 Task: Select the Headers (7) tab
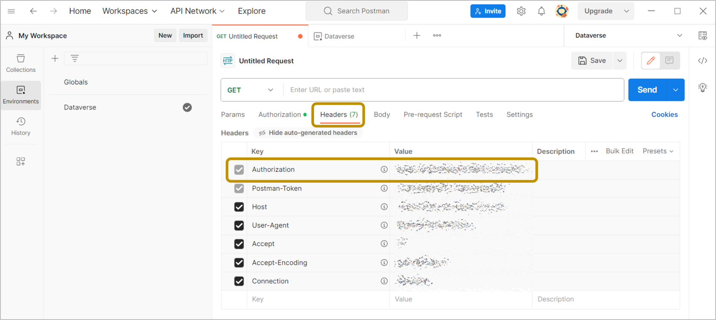click(339, 114)
